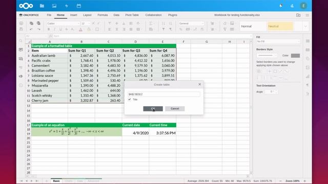Click the yellow fill color button
Viewport: 328px width, 184px height.
point(89,30)
